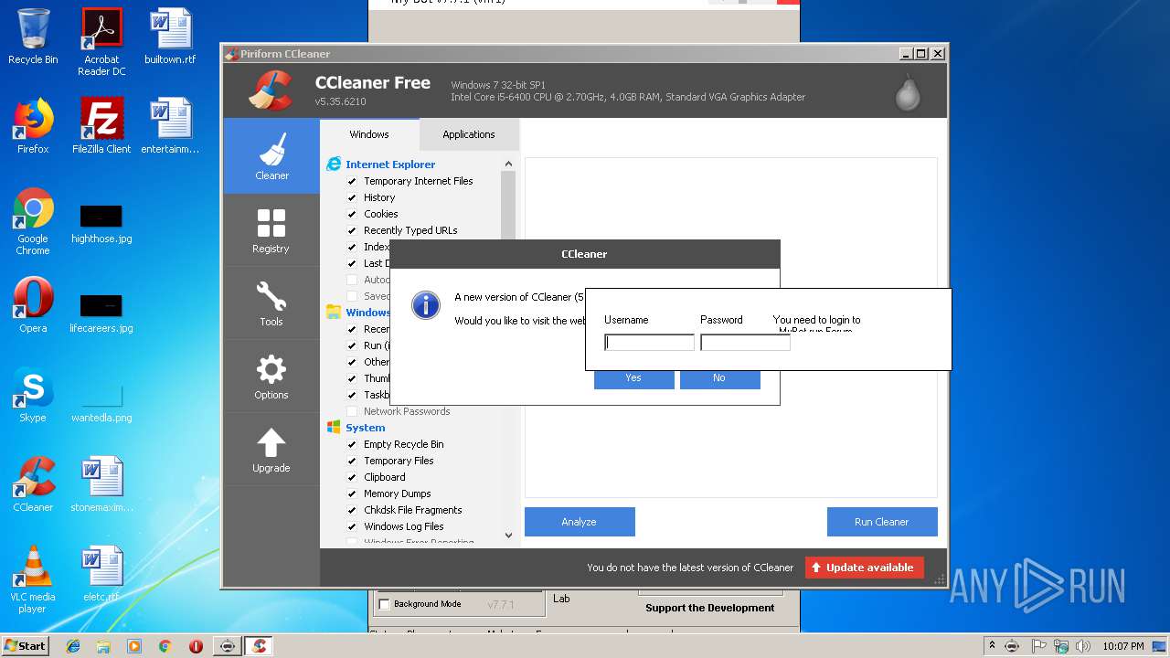The width and height of the screenshot is (1170, 658).
Task: Click the Update available button
Action: point(865,568)
